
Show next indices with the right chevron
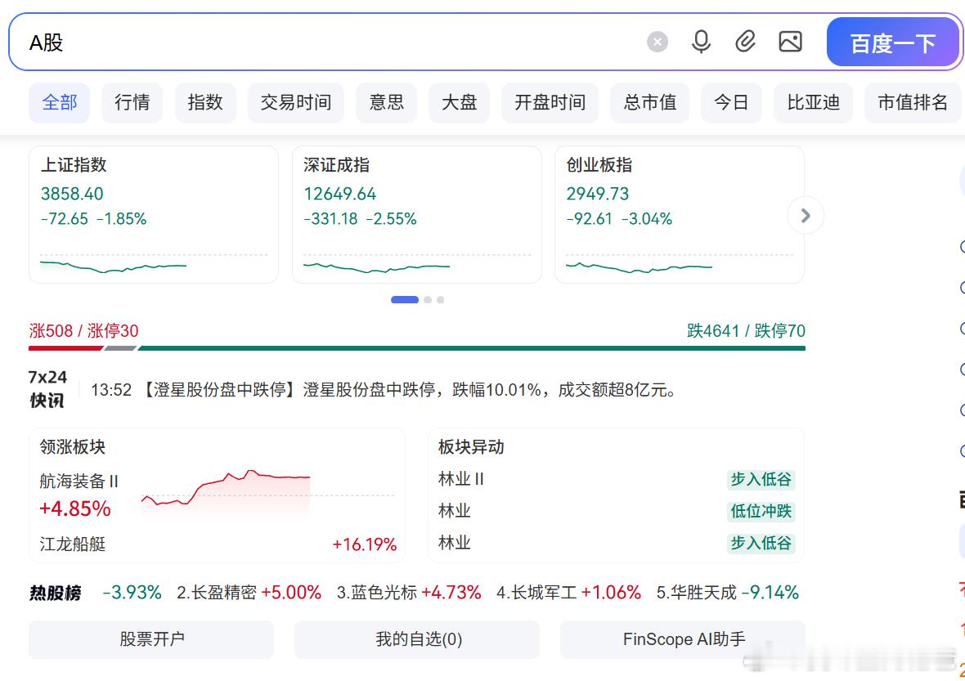(806, 215)
